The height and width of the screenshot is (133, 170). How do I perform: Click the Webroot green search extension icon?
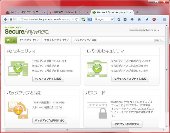coord(83,19)
